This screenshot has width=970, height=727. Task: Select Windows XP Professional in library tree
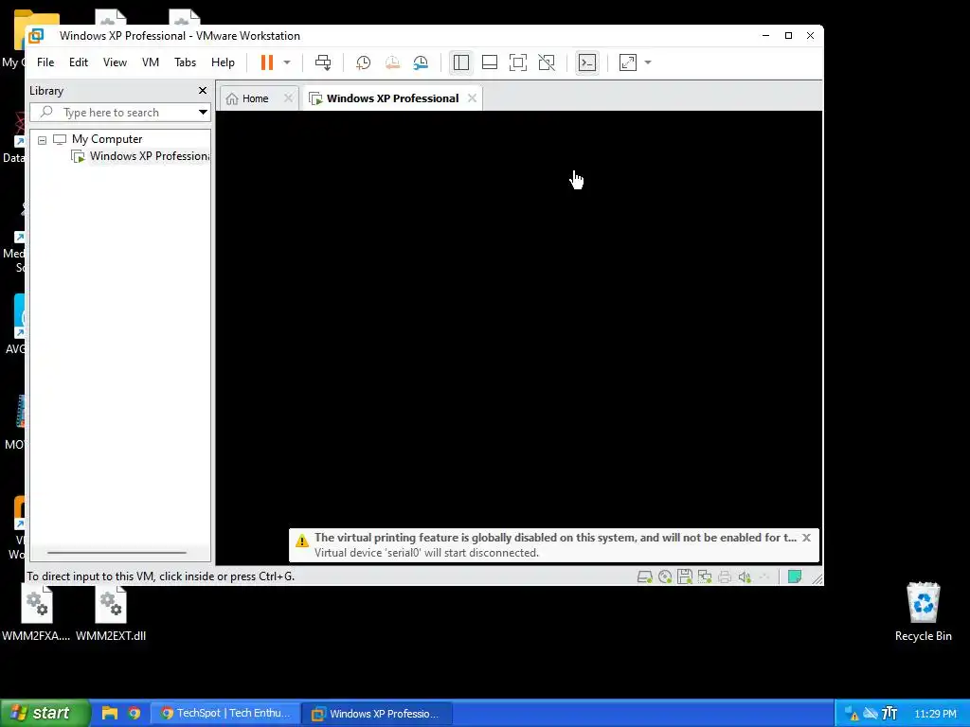150,156
